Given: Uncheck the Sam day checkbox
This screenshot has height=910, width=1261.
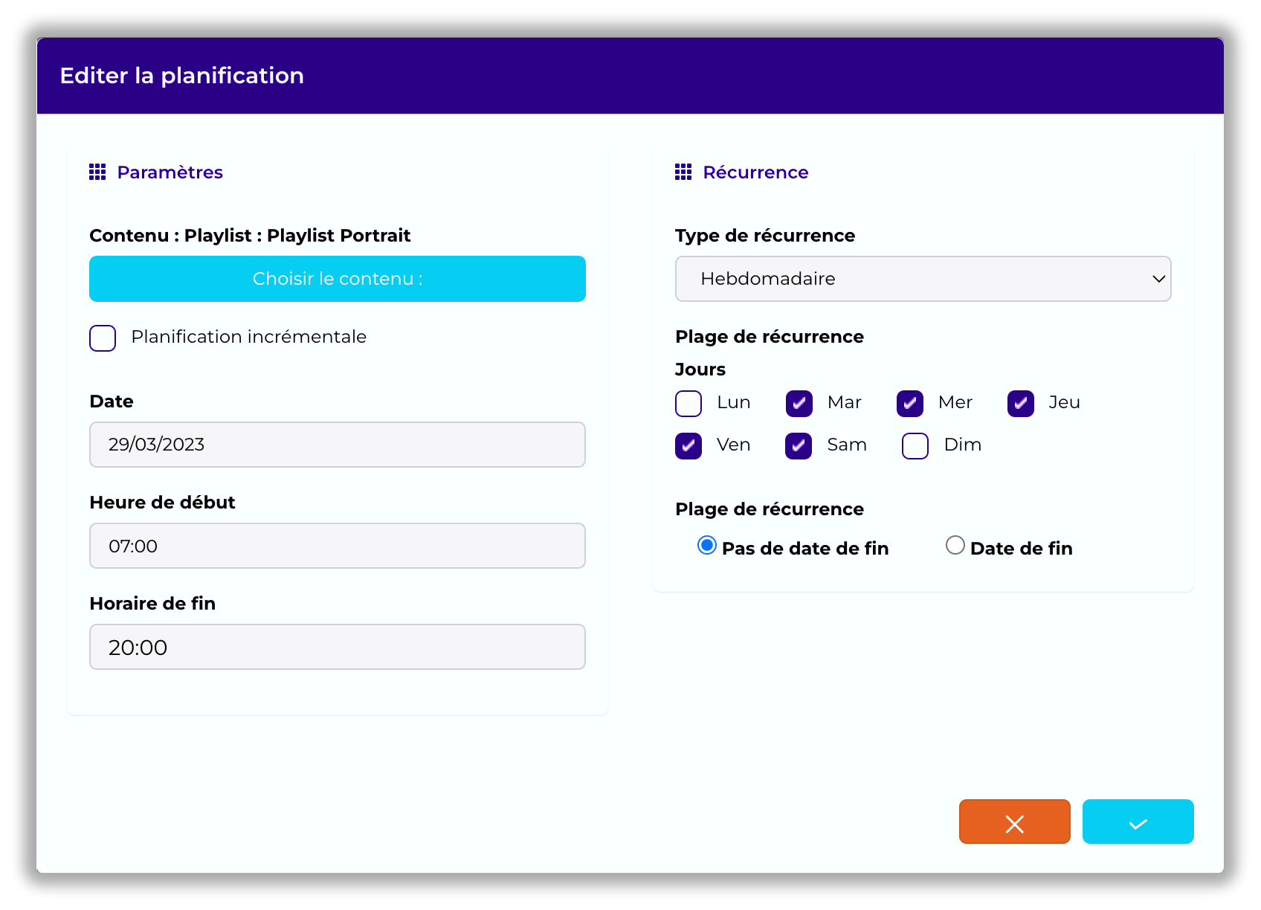Looking at the screenshot, I should pyautogui.click(x=799, y=446).
